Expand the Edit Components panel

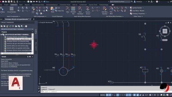coord(40,16)
